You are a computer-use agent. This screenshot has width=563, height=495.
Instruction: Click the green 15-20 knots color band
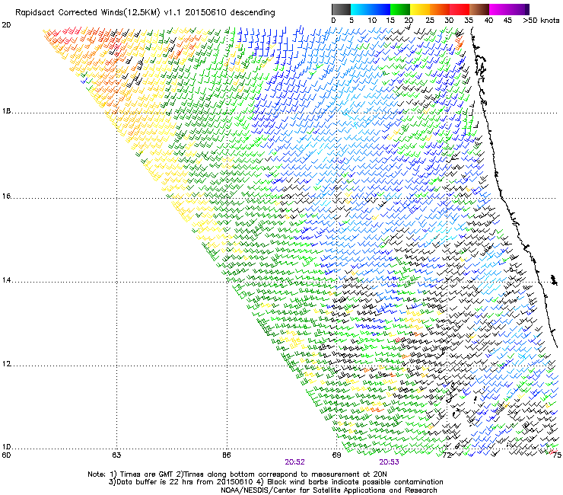(400, 9)
